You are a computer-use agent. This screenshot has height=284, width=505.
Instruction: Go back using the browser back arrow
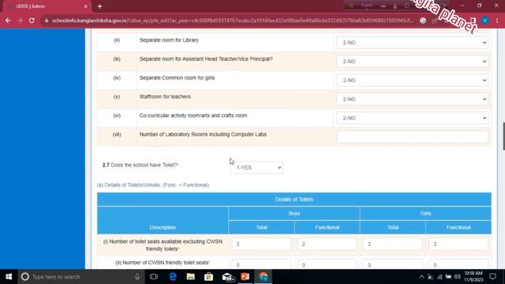(x=8, y=21)
